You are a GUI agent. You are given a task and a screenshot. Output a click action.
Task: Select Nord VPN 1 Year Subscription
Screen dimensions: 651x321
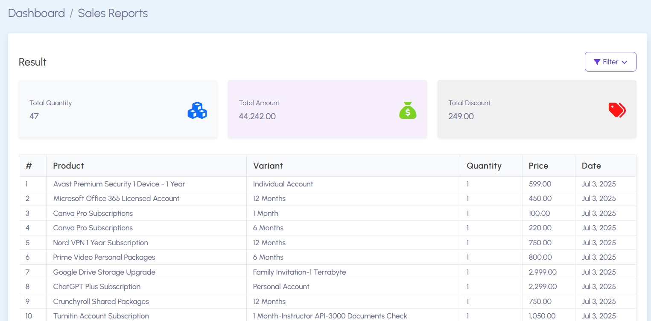pyautogui.click(x=101, y=243)
